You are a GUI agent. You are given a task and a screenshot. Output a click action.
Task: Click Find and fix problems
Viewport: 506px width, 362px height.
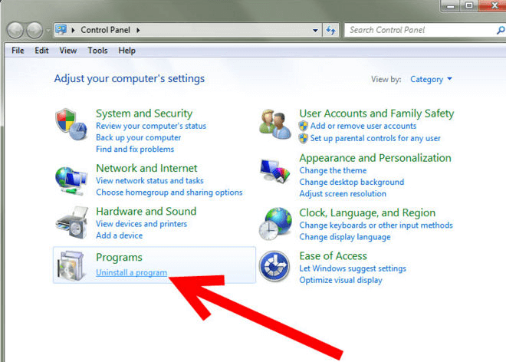click(135, 150)
